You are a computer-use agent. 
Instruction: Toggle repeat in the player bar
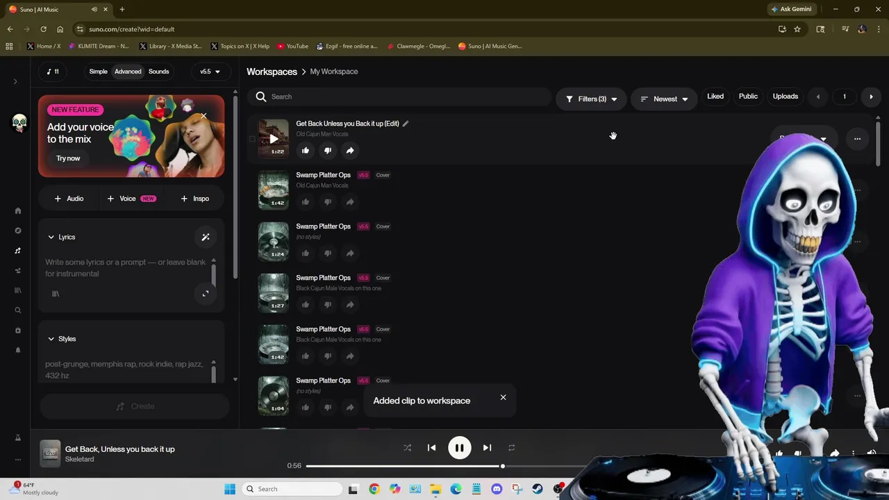pyautogui.click(x=511, y=448)
